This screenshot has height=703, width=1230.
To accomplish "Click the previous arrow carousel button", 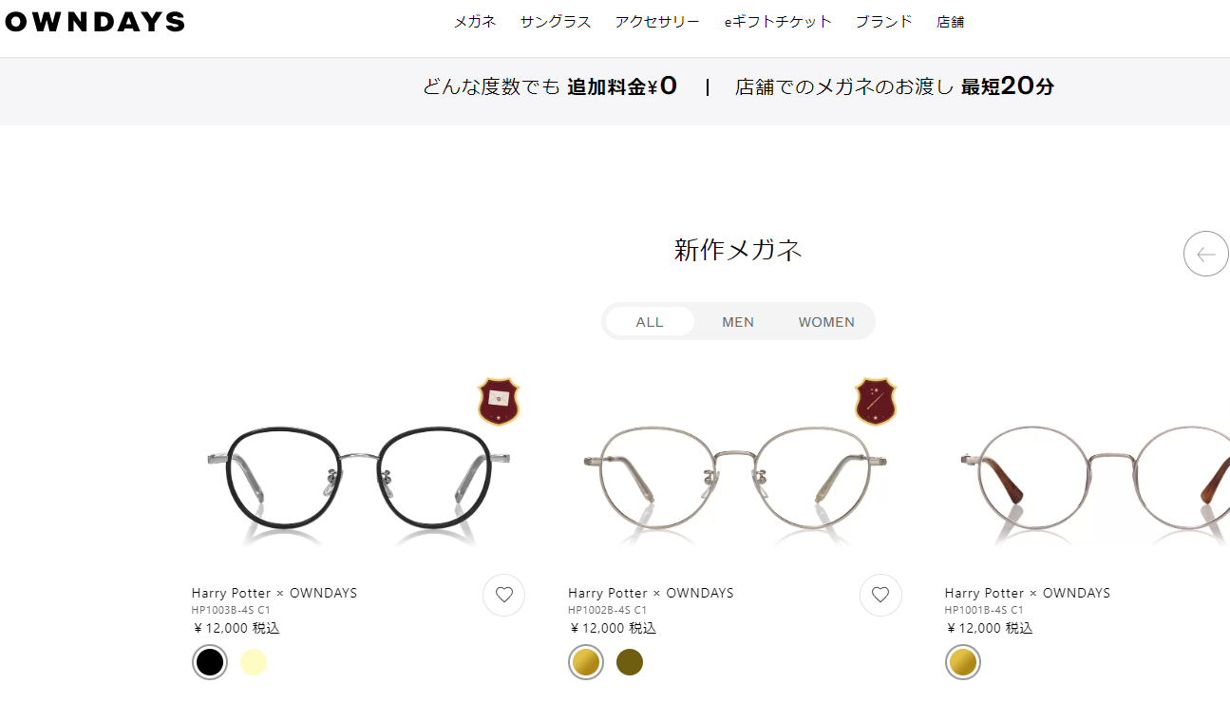I will [1206, 254].
